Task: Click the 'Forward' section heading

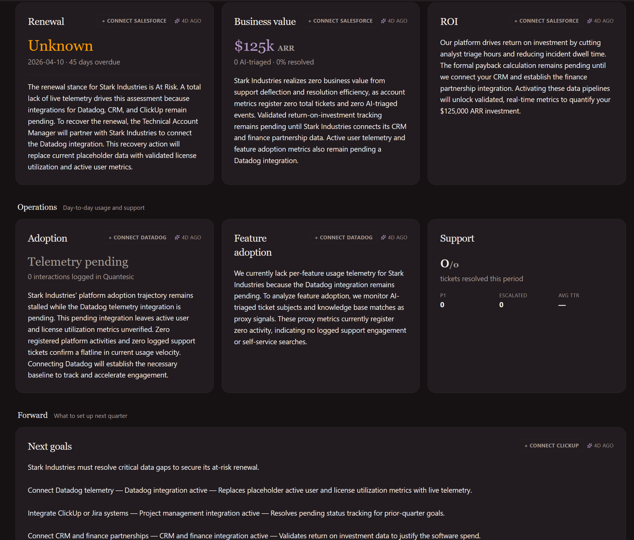Action: [32, 415]
